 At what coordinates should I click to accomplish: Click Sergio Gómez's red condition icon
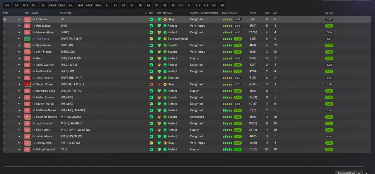click(x=159, y=84)
